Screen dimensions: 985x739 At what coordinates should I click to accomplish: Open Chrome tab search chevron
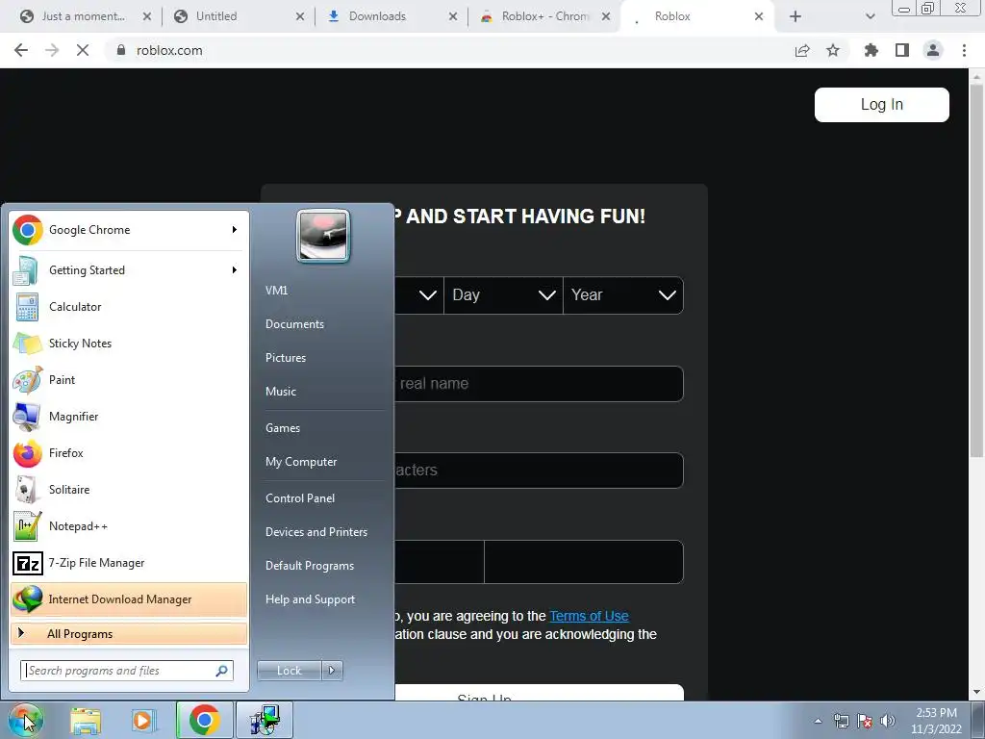pos(870,16)
